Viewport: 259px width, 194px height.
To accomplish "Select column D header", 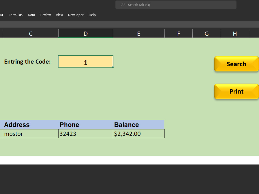I will 85,34.
